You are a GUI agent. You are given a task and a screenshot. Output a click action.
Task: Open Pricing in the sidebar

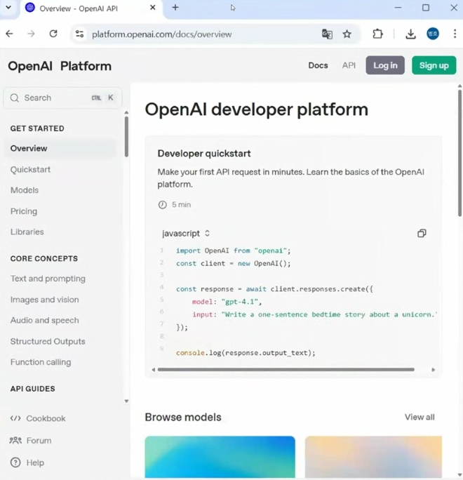[x=24, y=211]
